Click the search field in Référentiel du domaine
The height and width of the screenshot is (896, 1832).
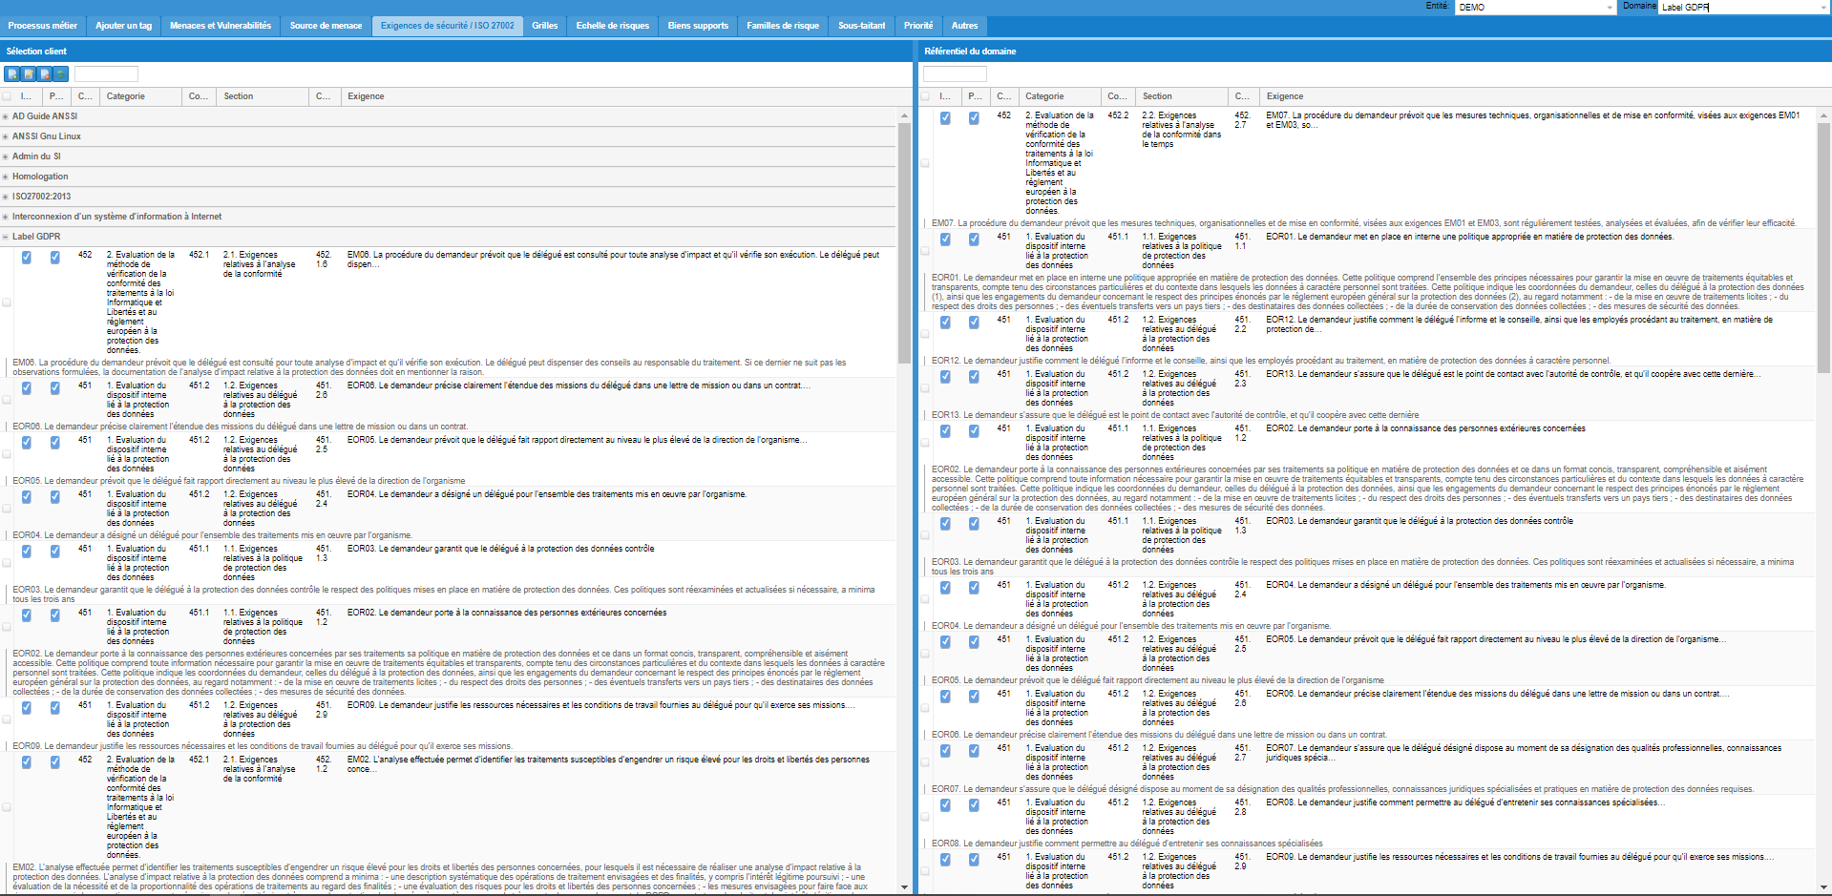point(955,74)
